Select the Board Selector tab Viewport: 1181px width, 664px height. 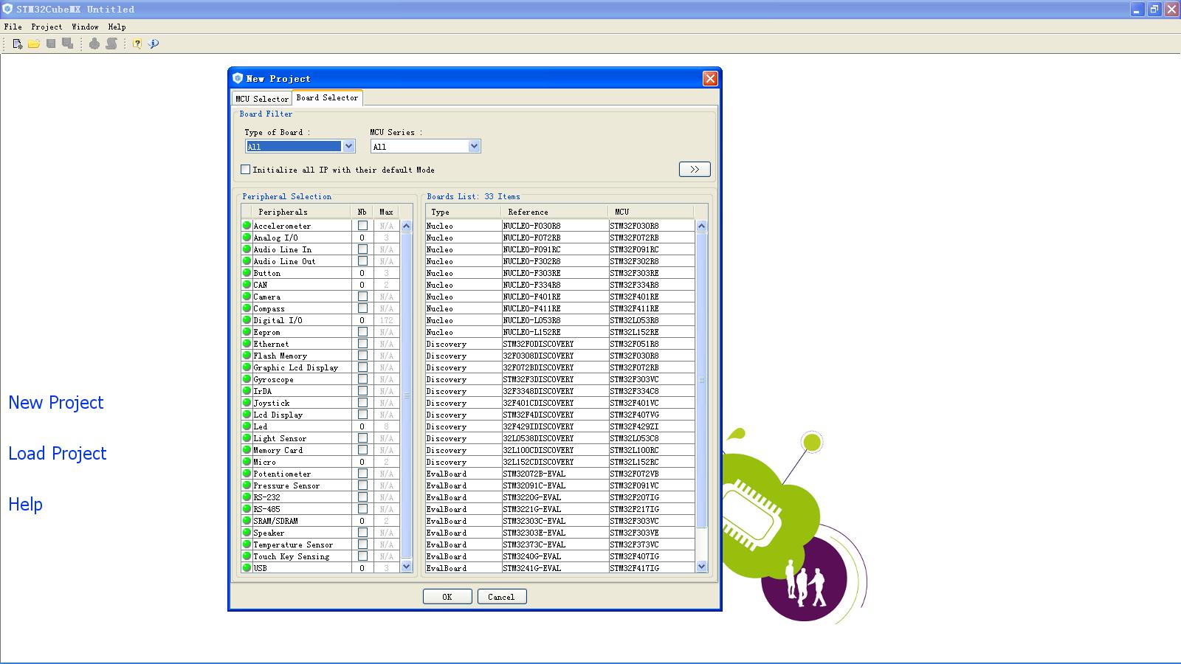pos(327,97)
